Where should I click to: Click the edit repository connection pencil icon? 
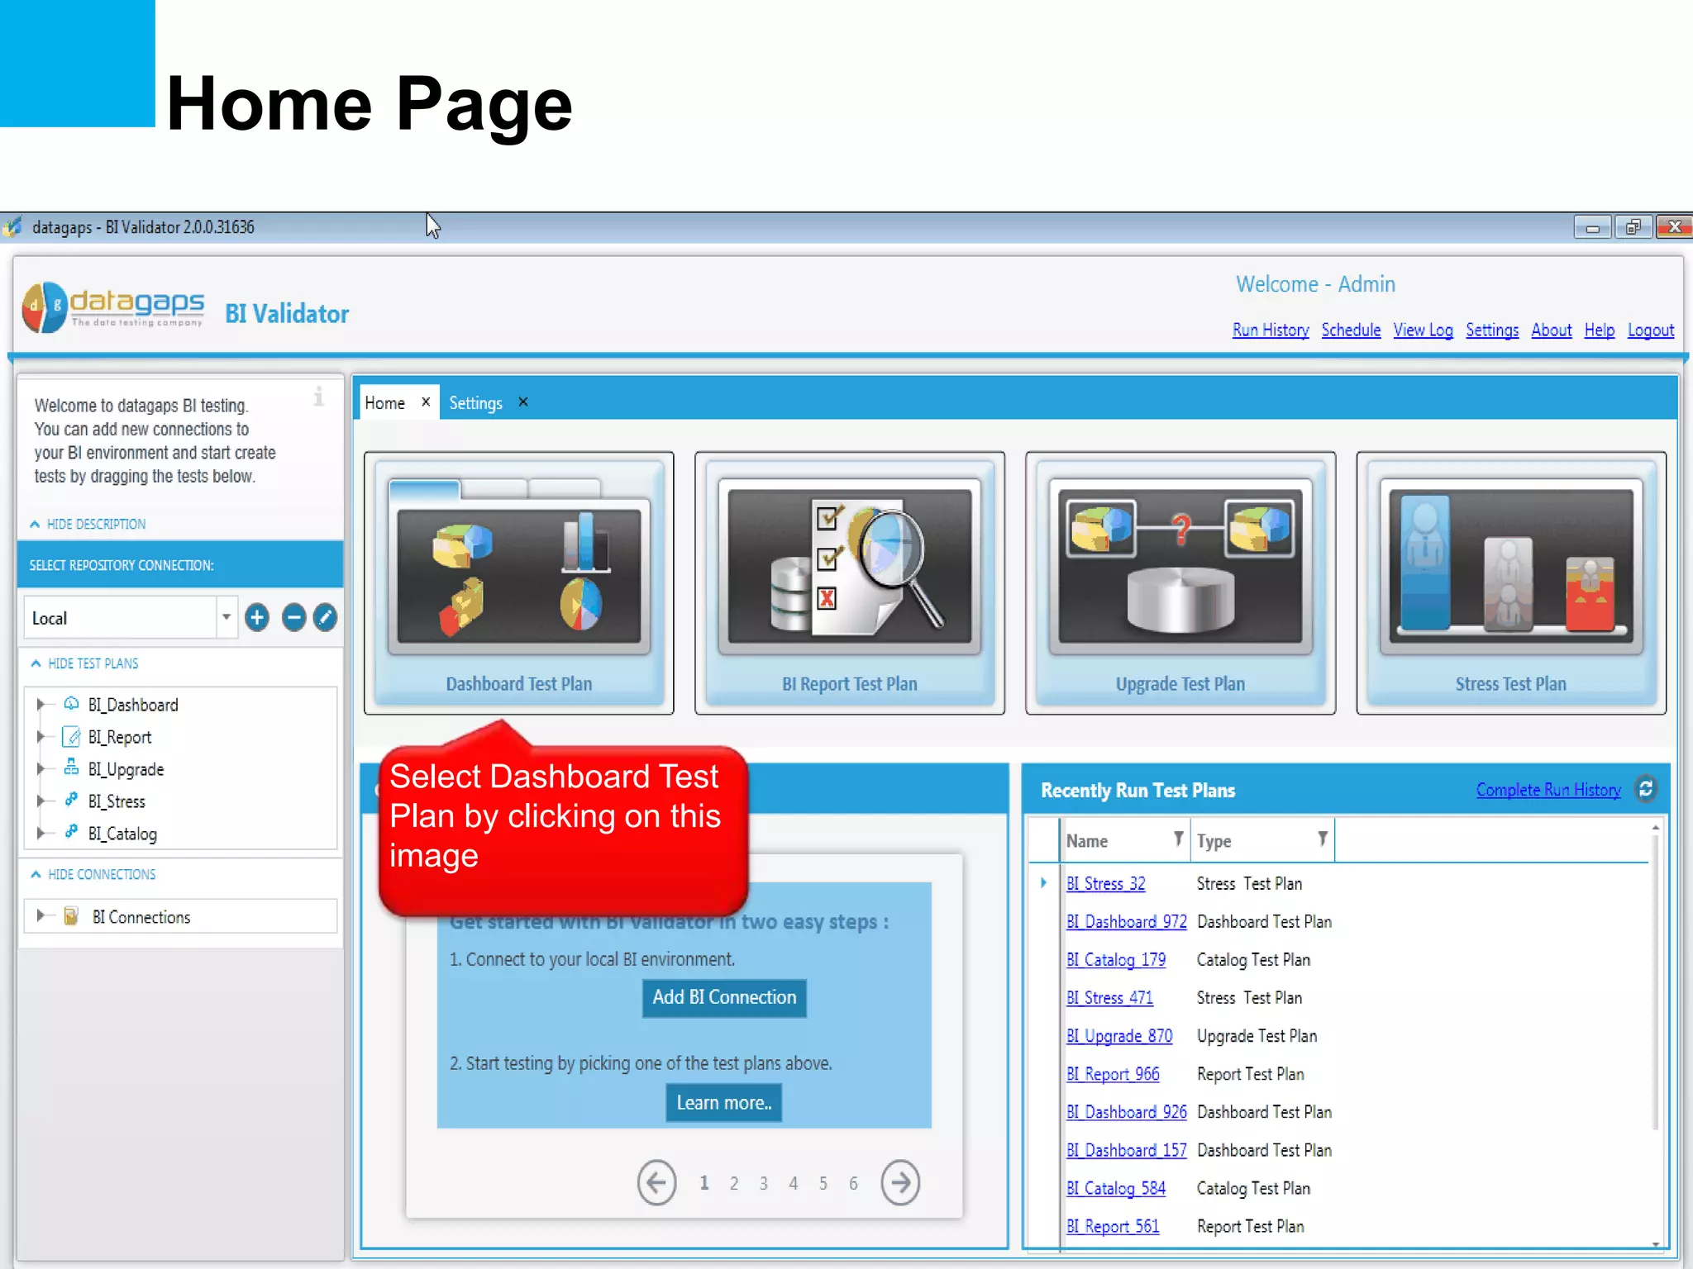pos(326,617)
